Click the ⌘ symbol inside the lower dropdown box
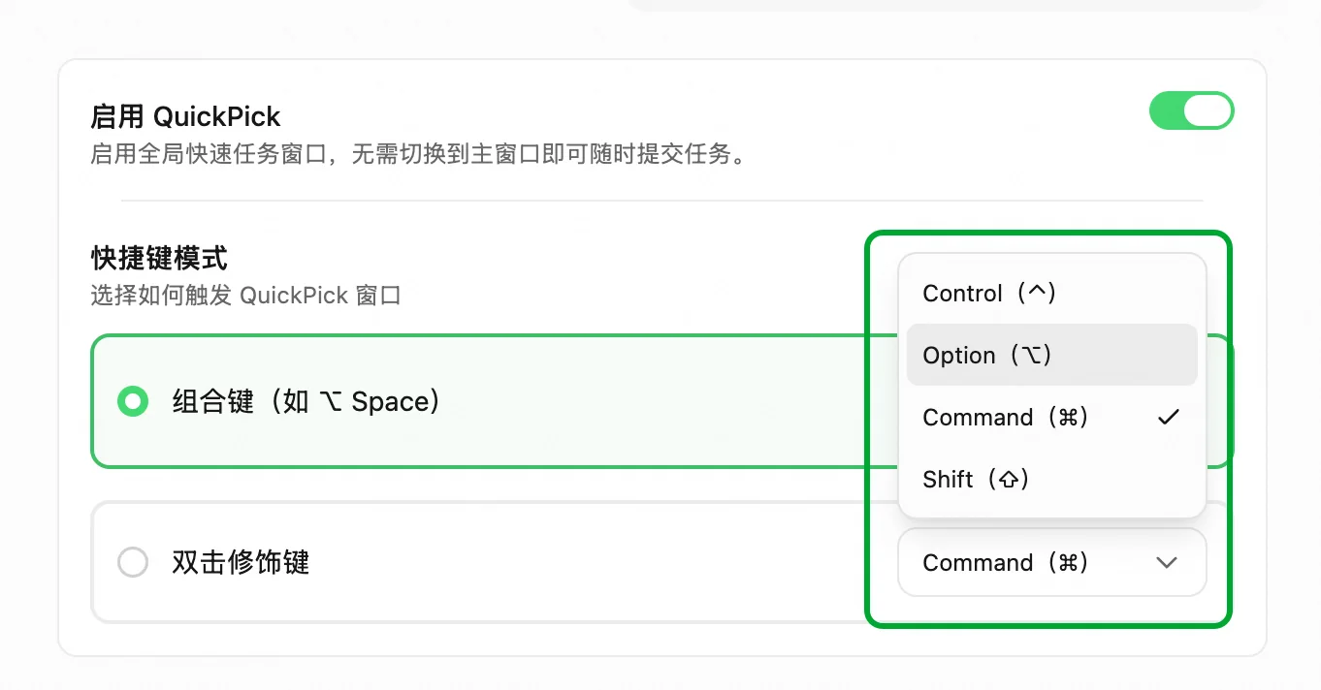The image size is (1321, 690). (1069, 563)
